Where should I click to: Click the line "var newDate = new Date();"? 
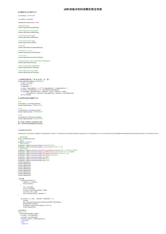pyautogui.click(x=26, y=19)
